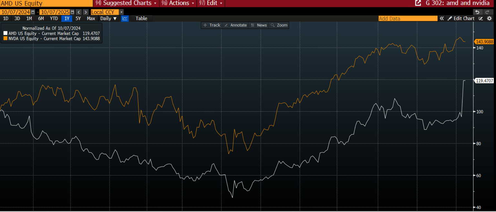Select the line chart view icon
This screenshot has width=496, height=212.
click(125, 18)
